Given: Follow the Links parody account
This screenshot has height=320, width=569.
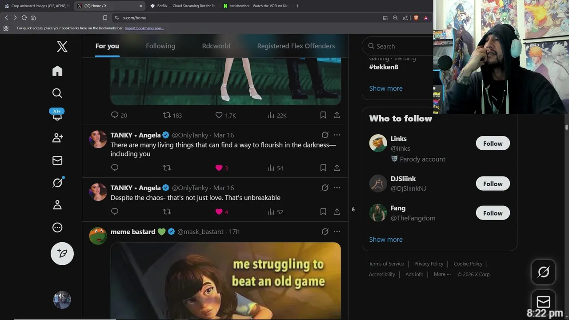Looking at the screenshot, I should click(493, 144).
